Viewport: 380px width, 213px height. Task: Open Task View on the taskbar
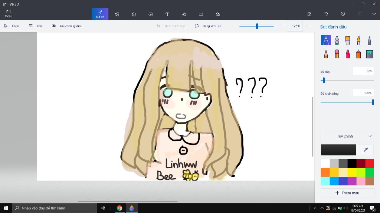tap(103, 208)
